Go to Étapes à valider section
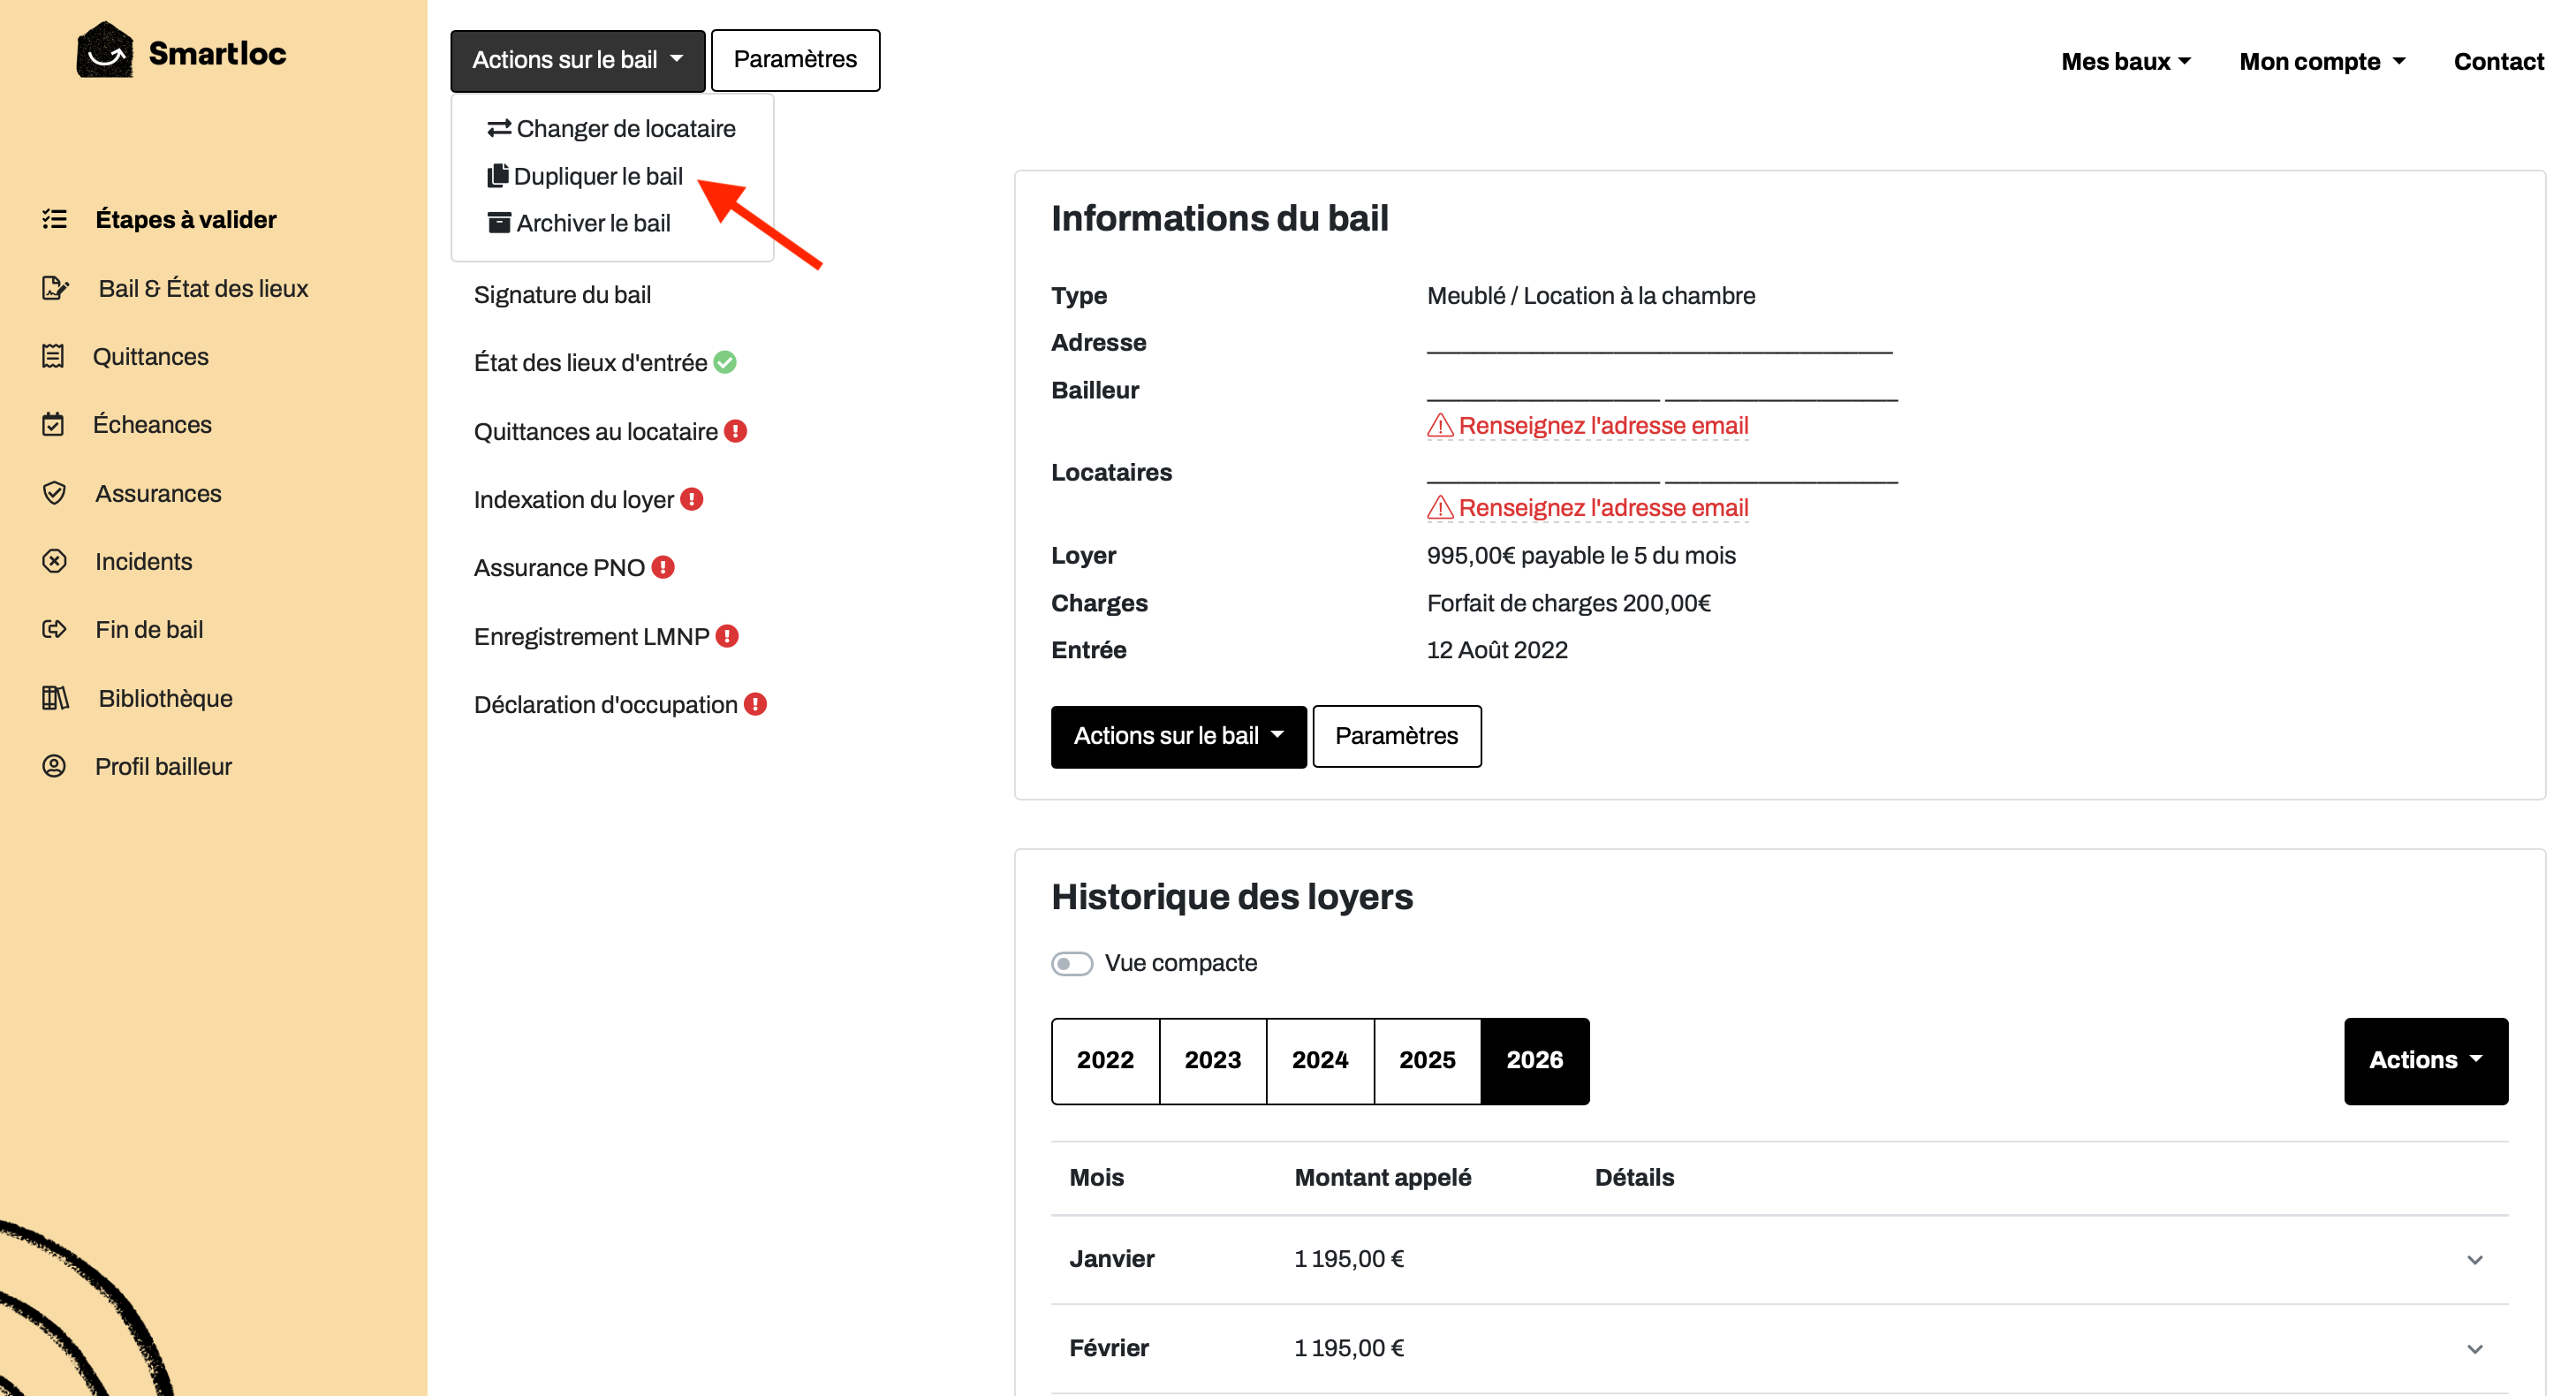 pos(186,219)
